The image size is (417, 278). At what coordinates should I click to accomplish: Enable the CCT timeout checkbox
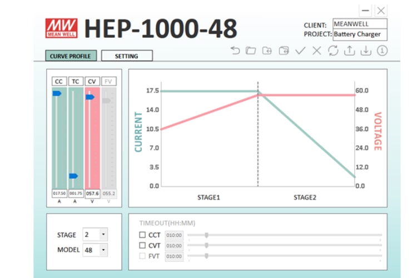[x=142, y=235]
